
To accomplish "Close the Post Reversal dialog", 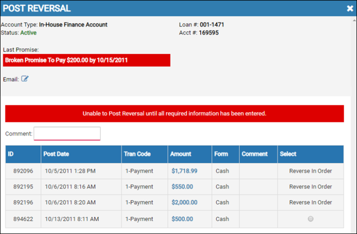I will 350,8.
